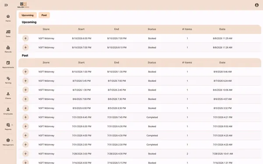Screen dimensions: 263x164
Task: Click the end time 8/7/2026 2:45 PM
Action: 117,90
